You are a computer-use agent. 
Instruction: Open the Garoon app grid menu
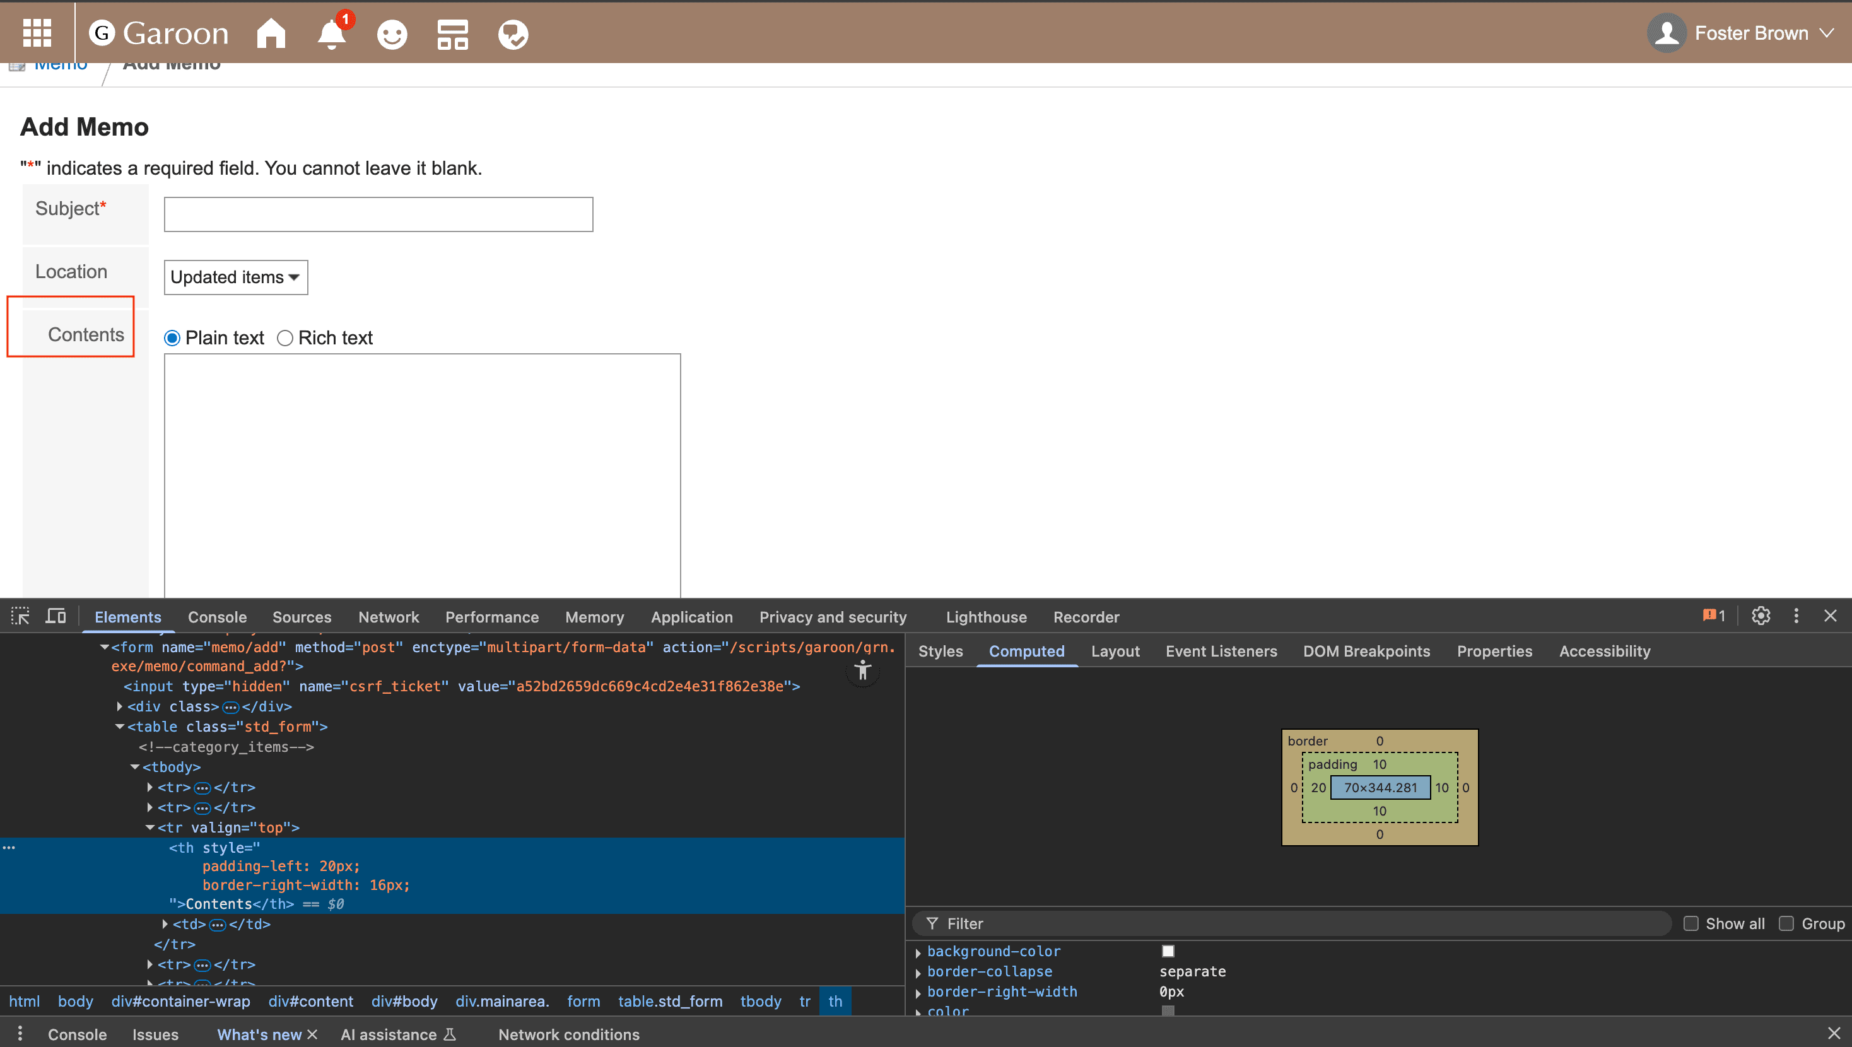coord(37,33)
